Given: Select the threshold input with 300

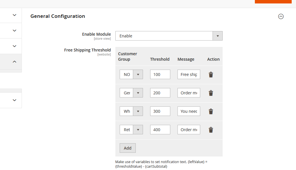Looking at the screenshot, I should pos(160,111).
